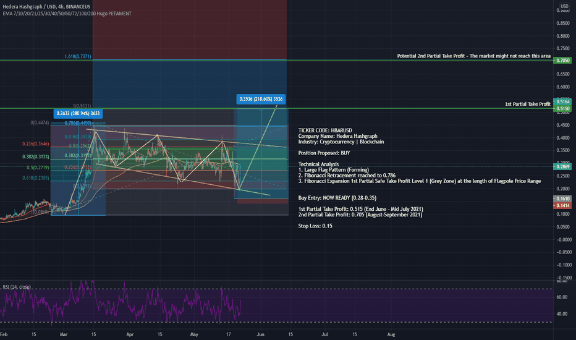The width and height of the screenshot is (576, 340).
Task: Click the Mar label on the time axis
Action: click(x=64, y=334)
